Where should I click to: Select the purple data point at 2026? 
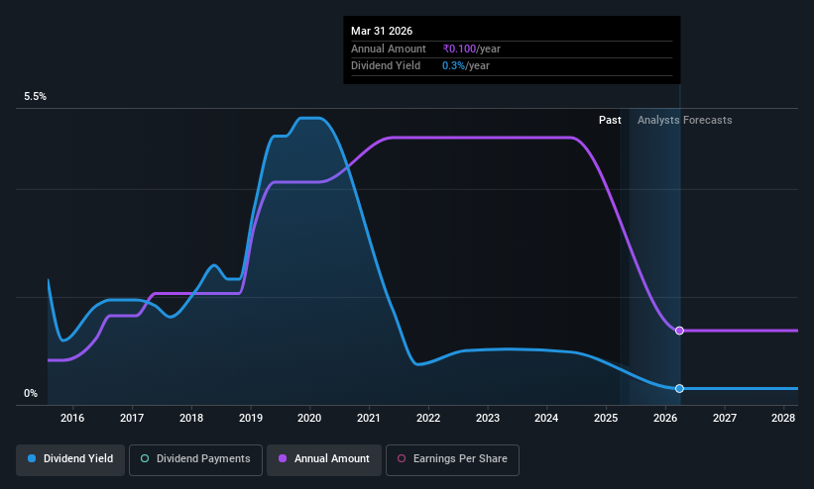[679, 331]
